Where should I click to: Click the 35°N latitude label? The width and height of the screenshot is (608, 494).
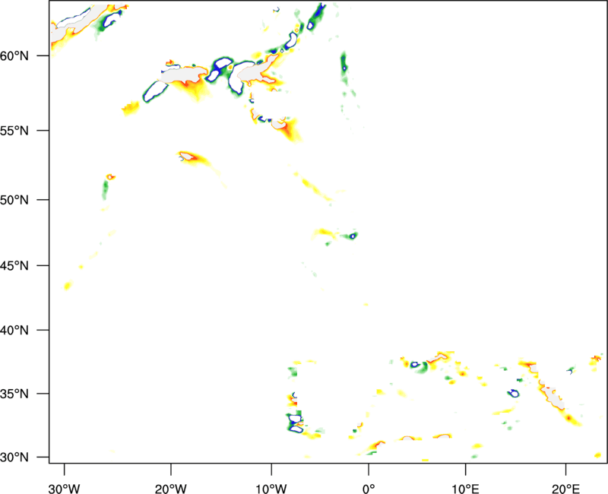[x=14, y=394]
